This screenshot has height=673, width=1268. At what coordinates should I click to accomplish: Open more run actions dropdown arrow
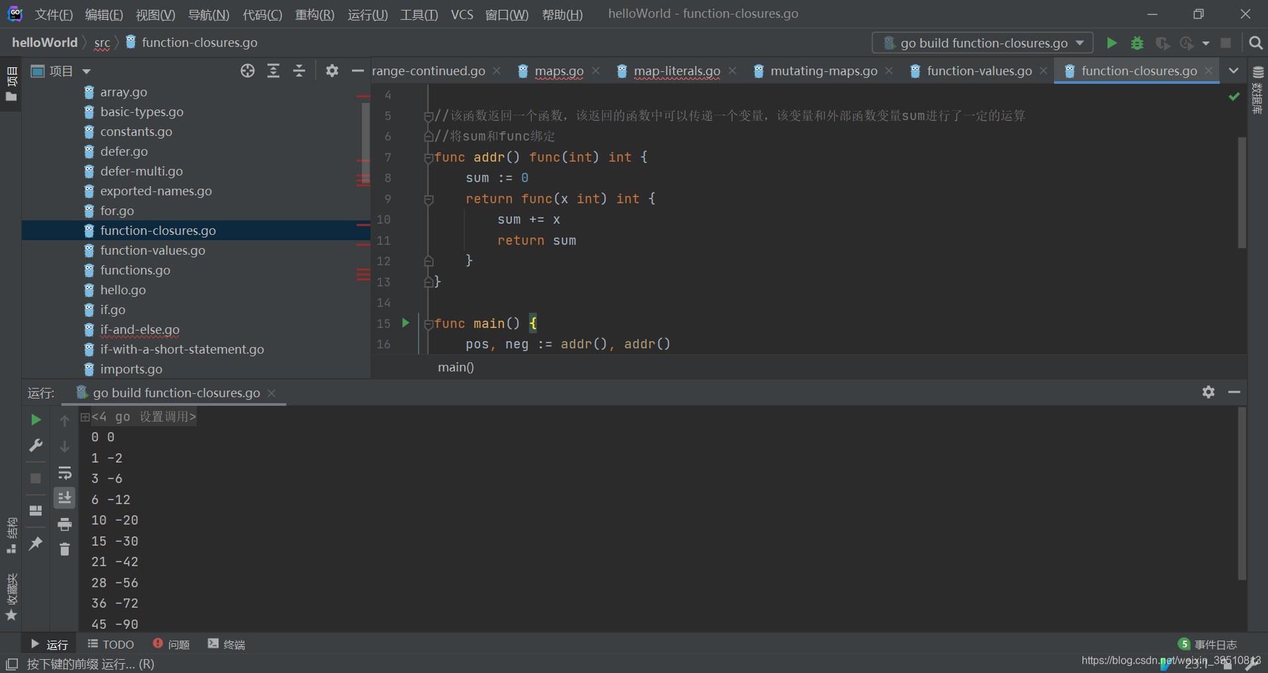coord(1206,44)
